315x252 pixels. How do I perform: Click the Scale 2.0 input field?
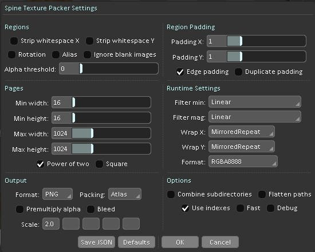(51, 224)
